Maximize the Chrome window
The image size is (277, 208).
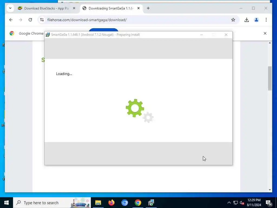coord(253,8)
